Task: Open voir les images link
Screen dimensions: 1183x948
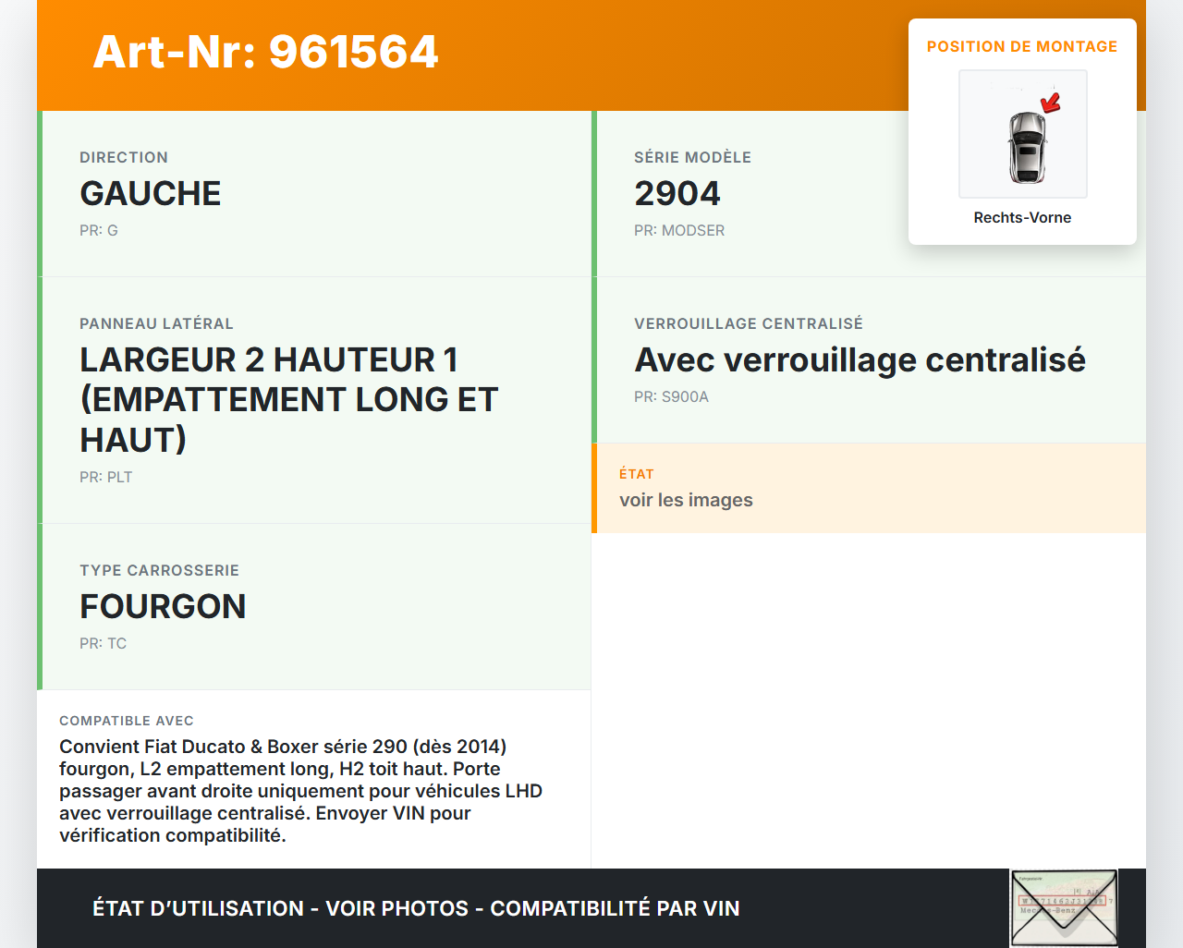Action: tap(686, 500)
